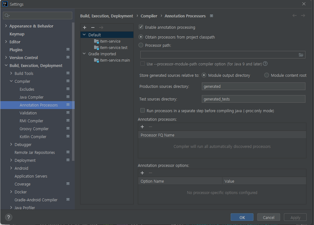
Task: Select Obtain processors from project classpath
Action: (141, 37)
